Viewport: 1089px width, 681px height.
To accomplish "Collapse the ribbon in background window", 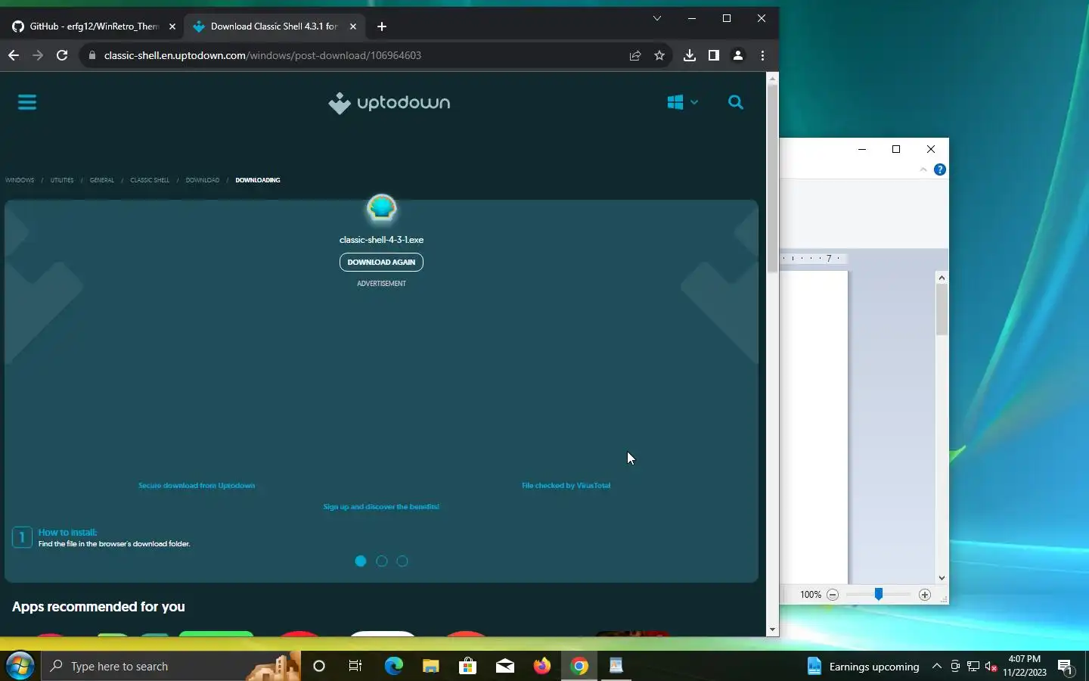I will [923, 169].
